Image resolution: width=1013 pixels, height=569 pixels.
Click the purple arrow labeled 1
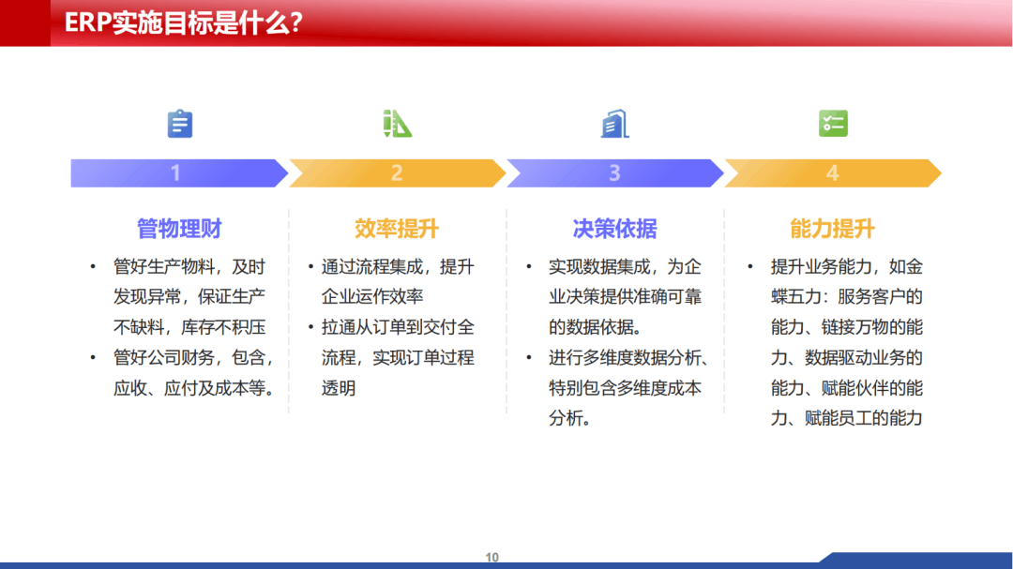176,173
